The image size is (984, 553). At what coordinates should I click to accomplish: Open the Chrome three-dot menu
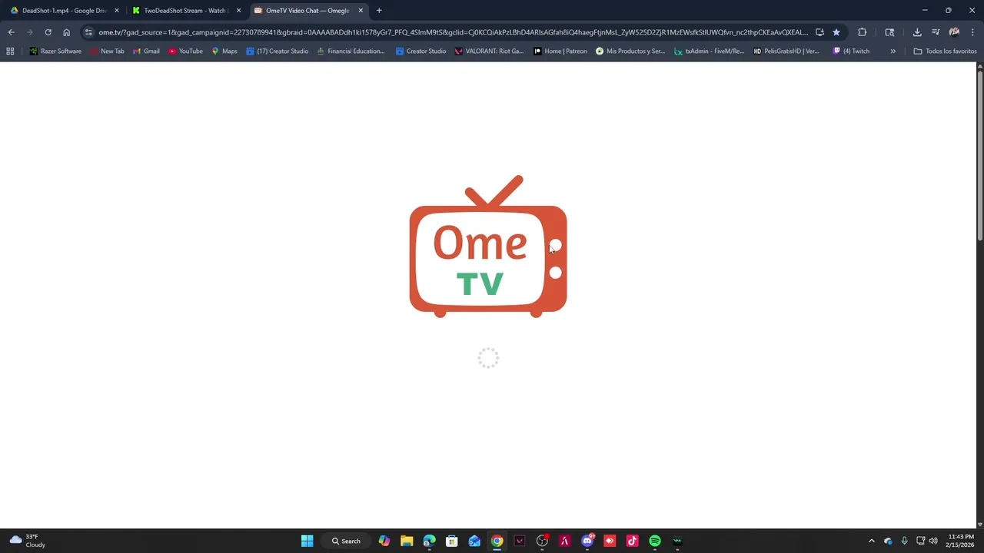[x=972, y=32]
